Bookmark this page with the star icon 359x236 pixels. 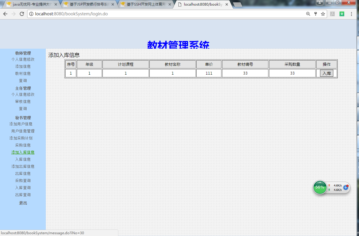323,14
